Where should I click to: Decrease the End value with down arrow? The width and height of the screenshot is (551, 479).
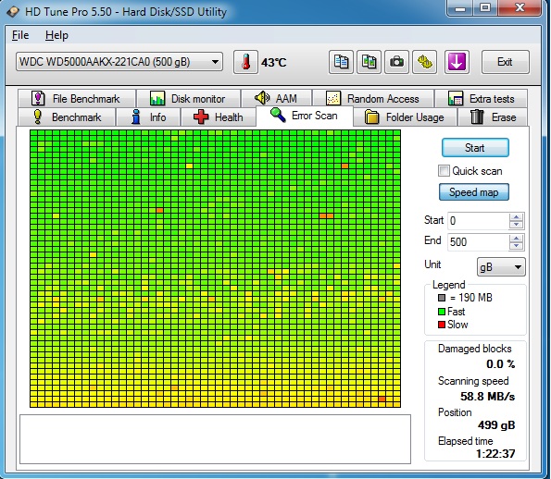pos(516,246)
